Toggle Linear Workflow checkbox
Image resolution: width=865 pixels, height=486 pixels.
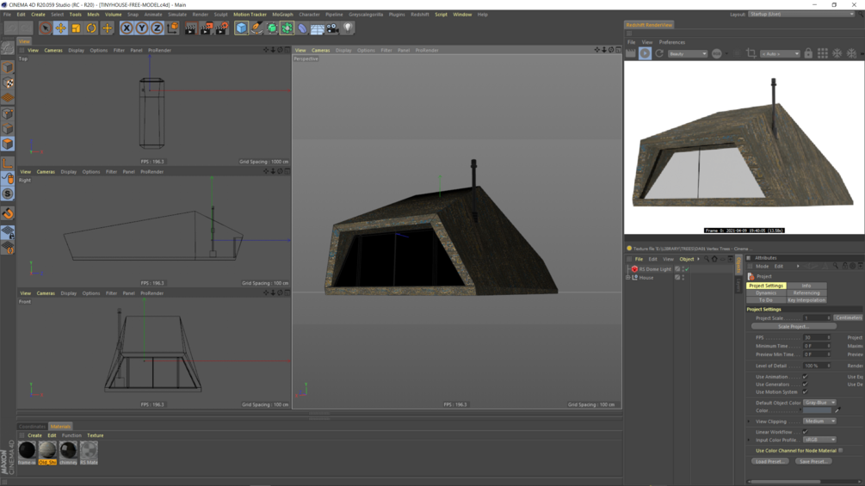pyautogui.click(x=805, y=432)
